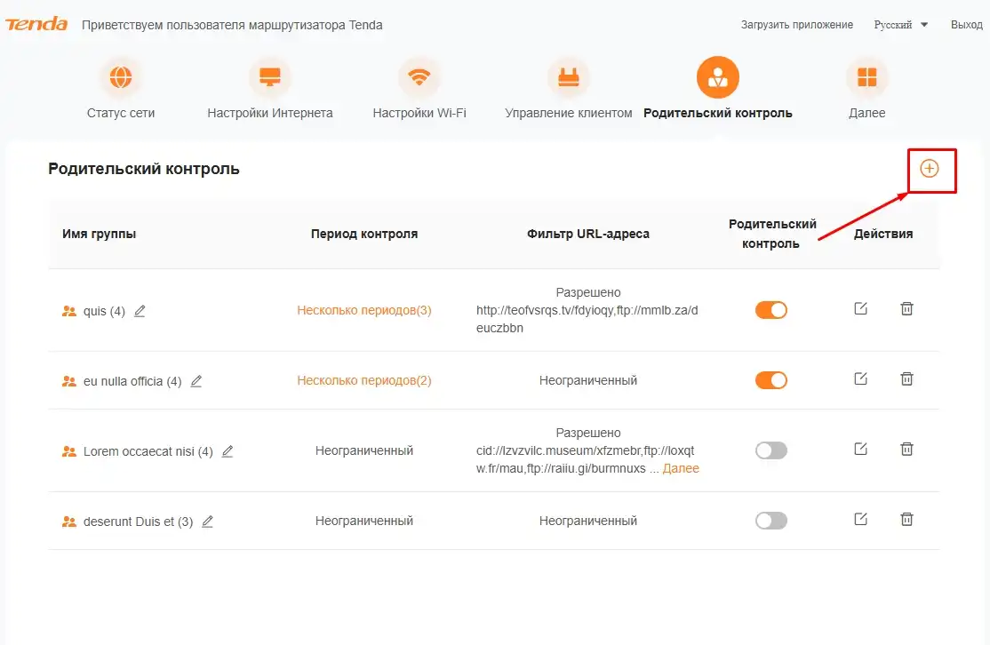The width and height of the screenshot is (990, 645).
Task: Open Несколько периодов(3) for group quis
Action: (x=363, y=310)
